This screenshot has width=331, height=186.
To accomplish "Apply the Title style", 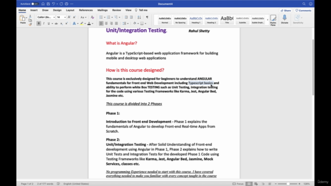I will [x=227, y=20].
